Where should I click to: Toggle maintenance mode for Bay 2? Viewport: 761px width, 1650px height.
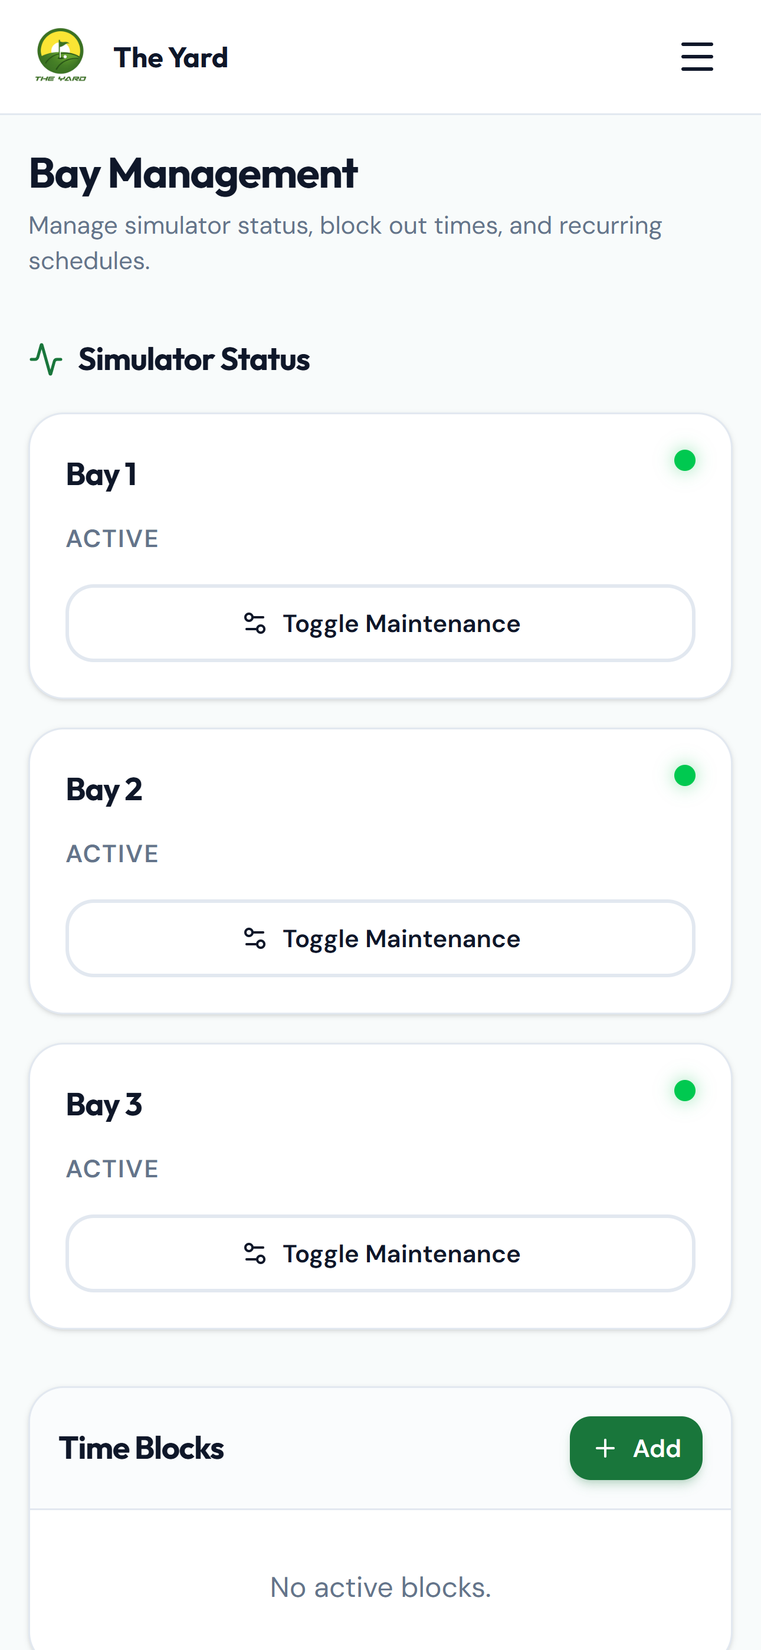tap(380, 938)
